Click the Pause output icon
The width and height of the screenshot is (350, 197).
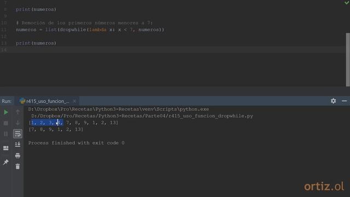pyautogui.click(x=6, y=134)
